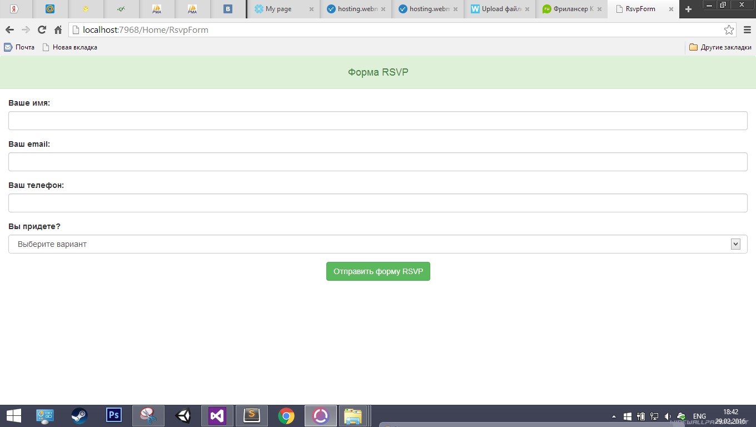Open the Yandex pinned tab
Screen dimensions: 756x427
(x=14, y=9)
